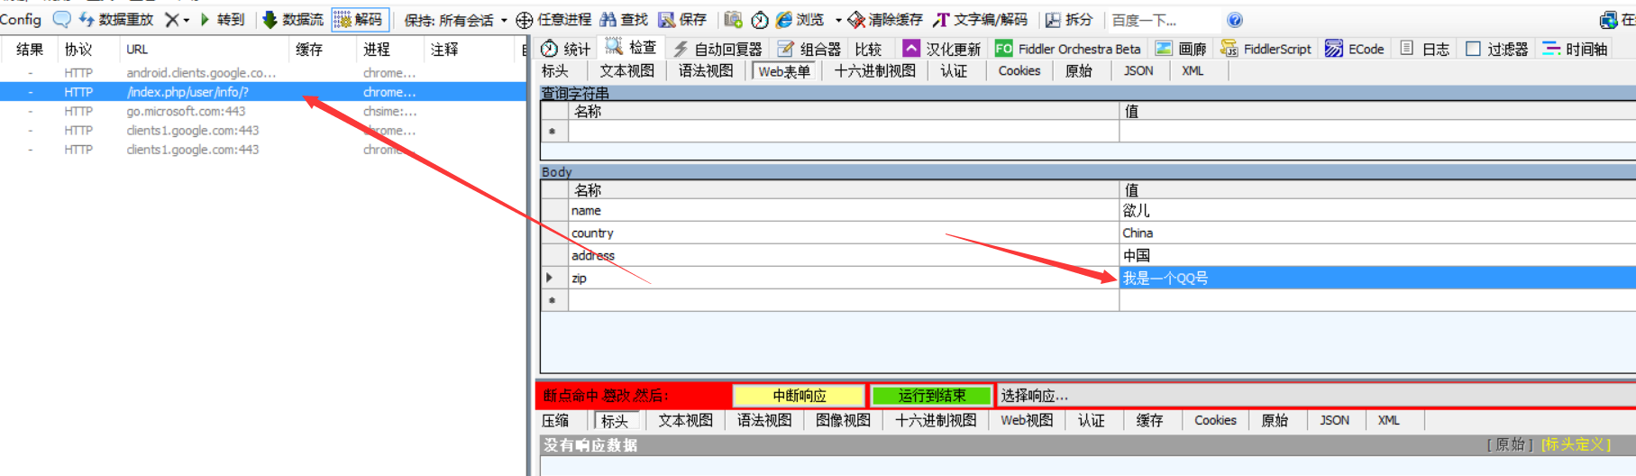Click the comment speech-bubble toolbar icon
Image resolution: width=1636 pixels, height=476 pixels.
(61, 19)
